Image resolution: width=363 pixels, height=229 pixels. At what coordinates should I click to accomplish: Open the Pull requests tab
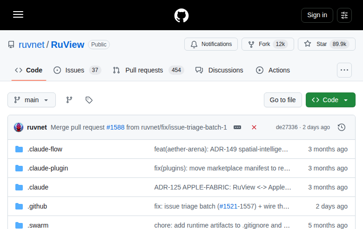click(148, 70)
